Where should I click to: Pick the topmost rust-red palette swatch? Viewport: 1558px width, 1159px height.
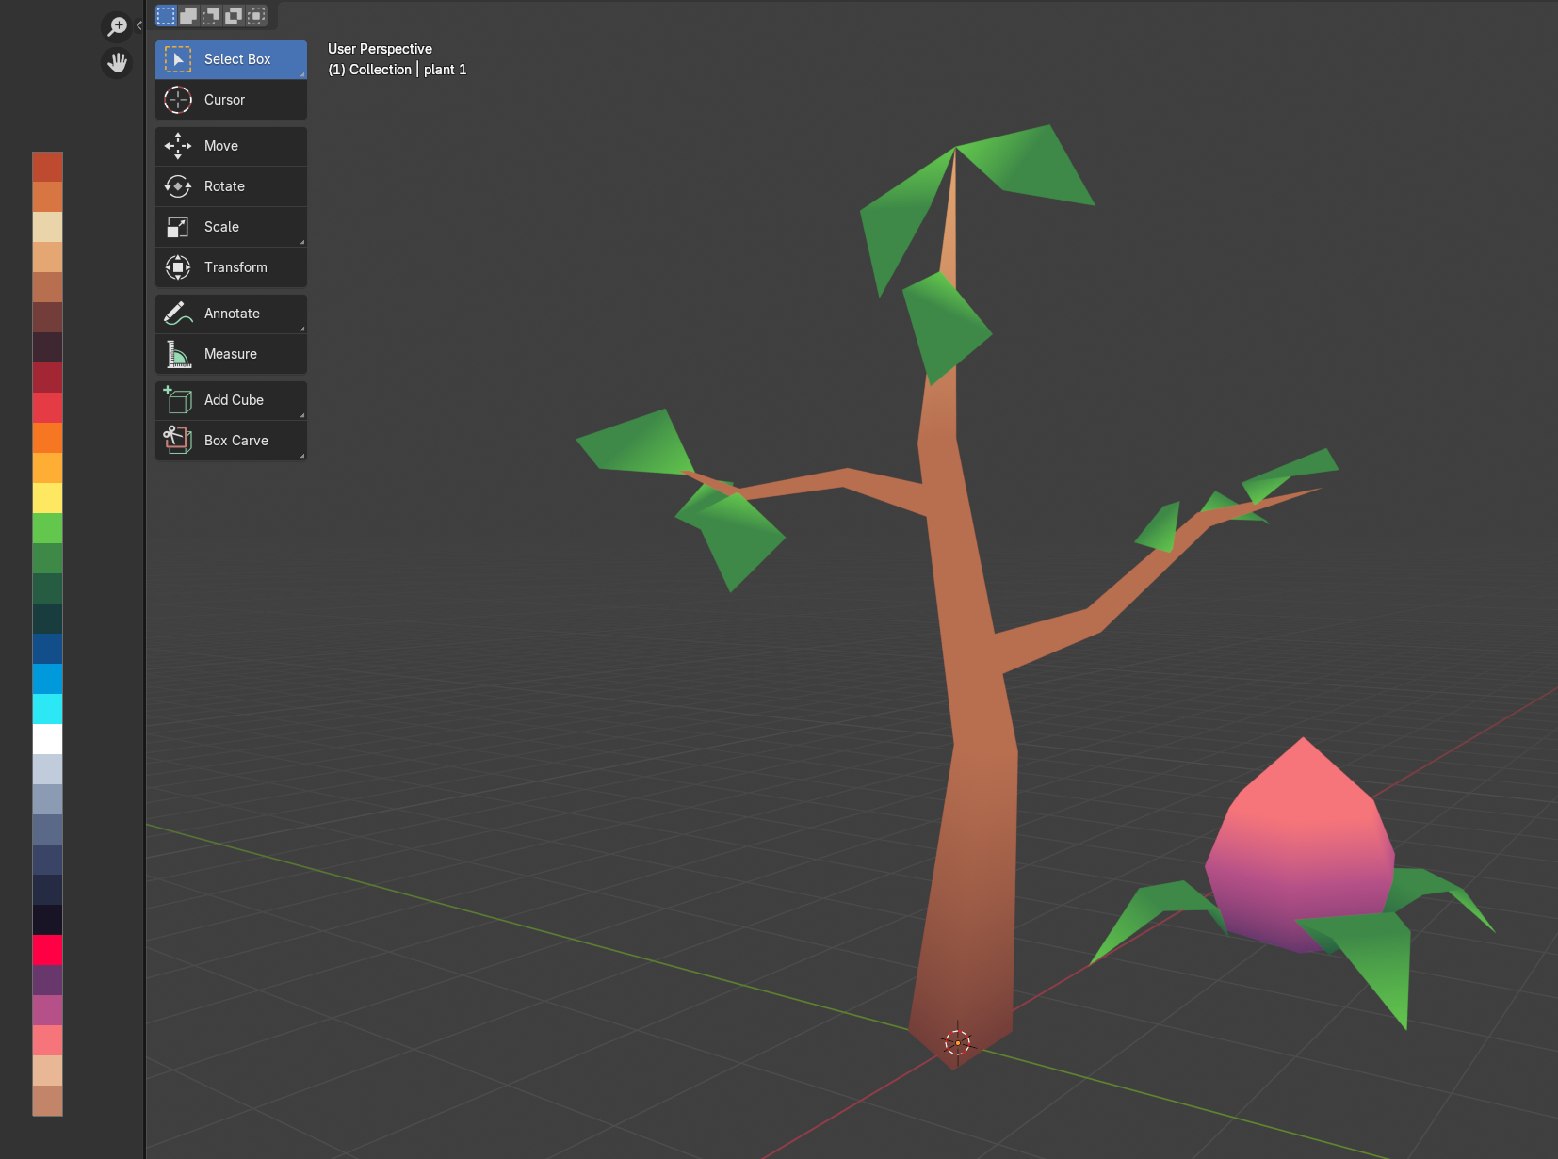[48, 167]
